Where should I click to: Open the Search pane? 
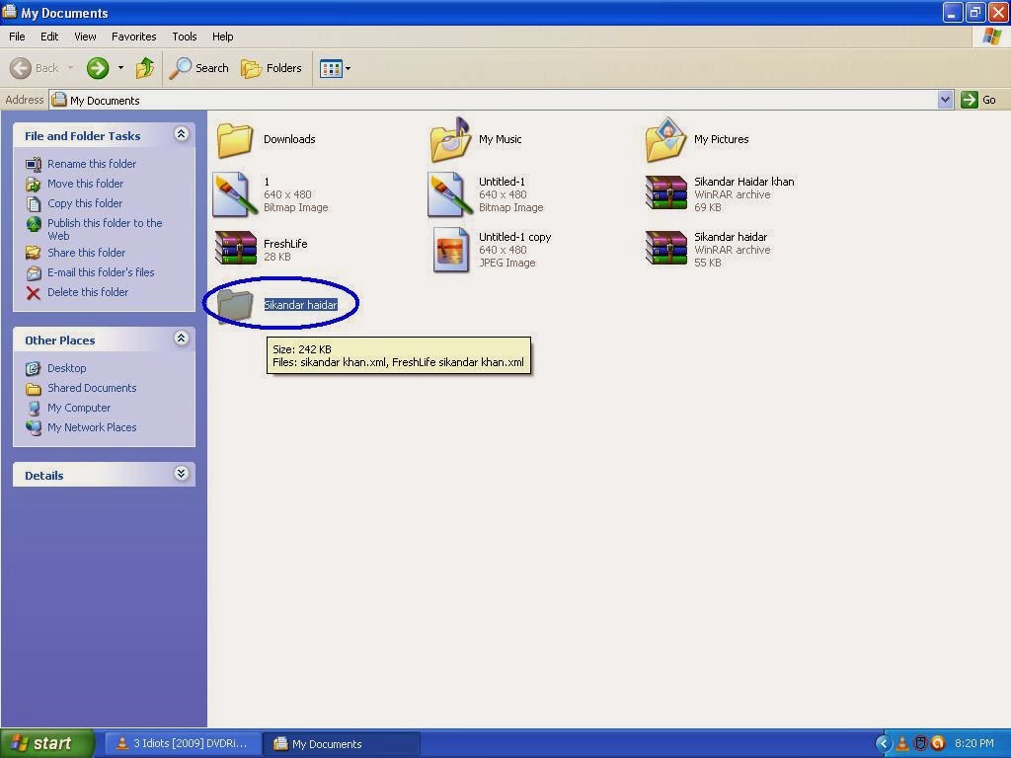coord(198,68)
